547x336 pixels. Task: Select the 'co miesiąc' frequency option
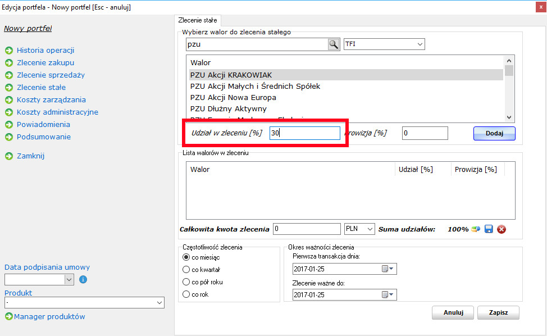[186, 257]
